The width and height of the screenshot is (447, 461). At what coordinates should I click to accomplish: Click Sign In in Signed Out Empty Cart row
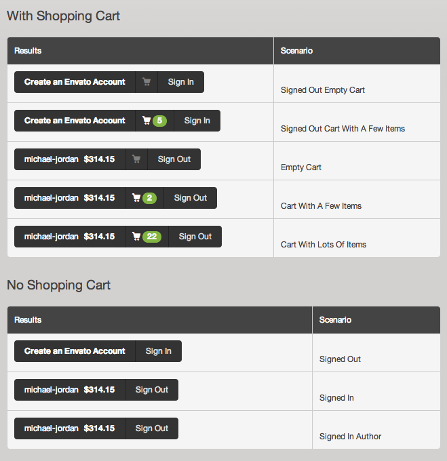[181, 82]
